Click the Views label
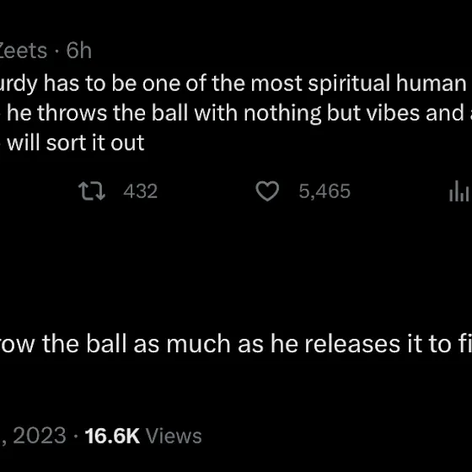 (174, 436)
